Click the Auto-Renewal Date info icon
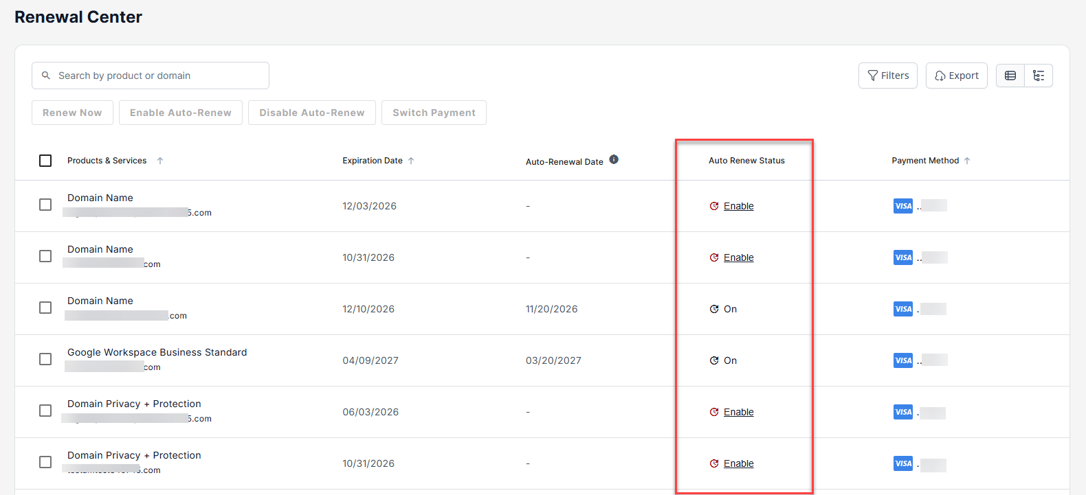The width and height of the screenshot is (1086, 495). point(614,159)
